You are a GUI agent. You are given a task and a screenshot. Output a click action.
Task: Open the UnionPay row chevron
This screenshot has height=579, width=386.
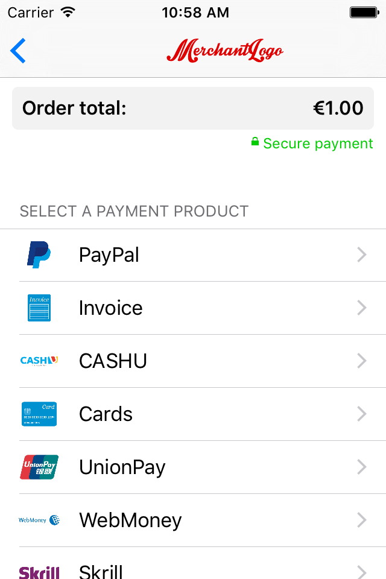click(x=362, y=467)
